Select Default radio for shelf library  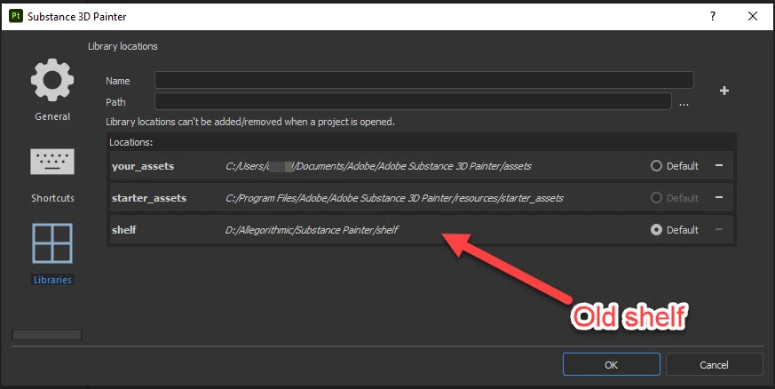[656, 230]
